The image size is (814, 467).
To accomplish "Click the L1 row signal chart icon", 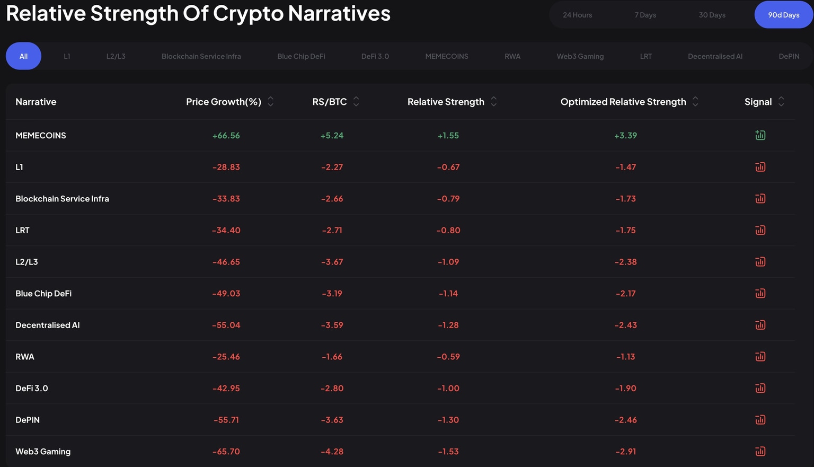I will click(x=760, y=167).
